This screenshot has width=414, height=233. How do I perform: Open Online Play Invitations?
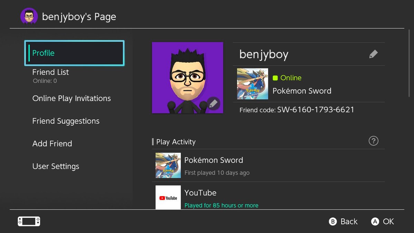click(x=71, y=98)
